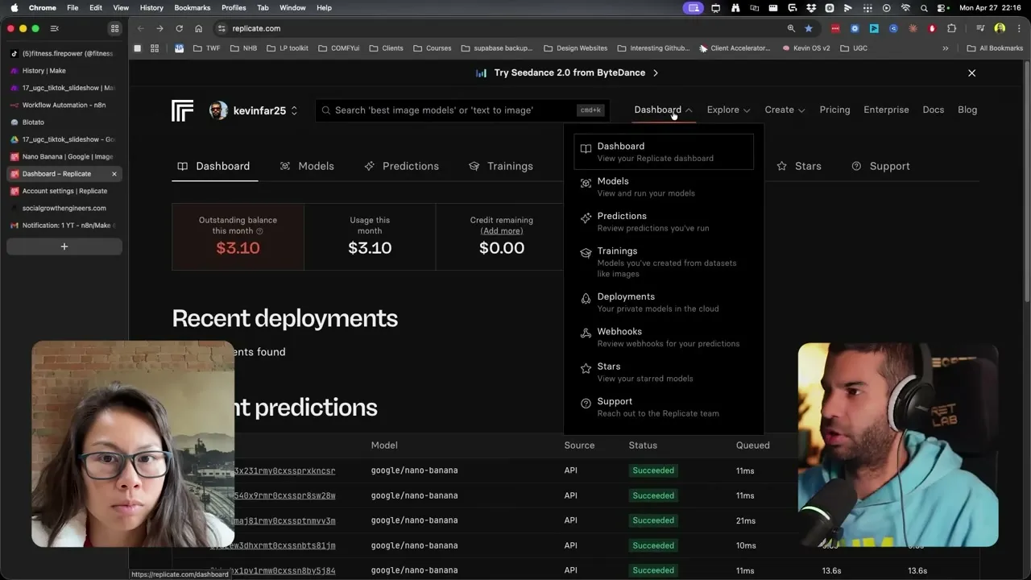Viewport: 1031px width, 580px height.
Task: Switch to the History | Make tab
Action: pyautogui.click(x=64, y=71)
